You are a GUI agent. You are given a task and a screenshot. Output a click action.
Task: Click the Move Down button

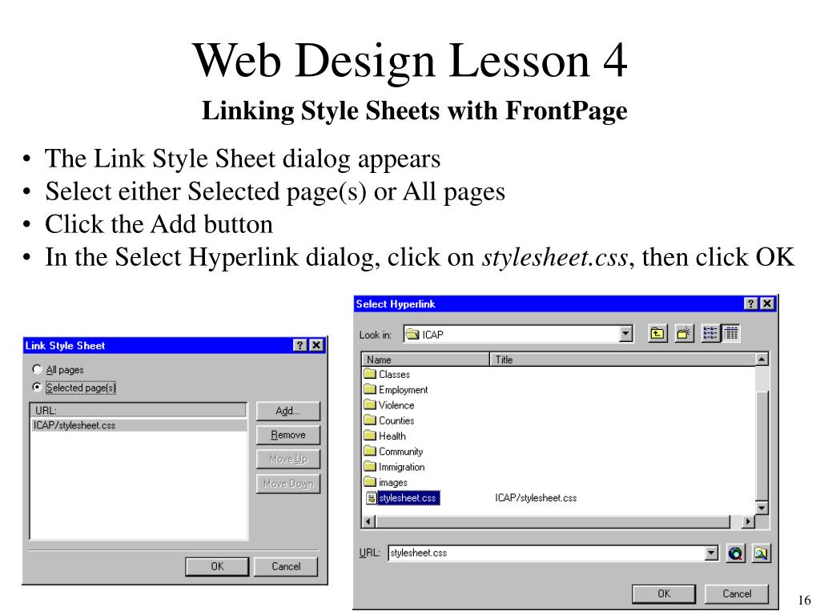pyautogui.click(x=288, y=484)
